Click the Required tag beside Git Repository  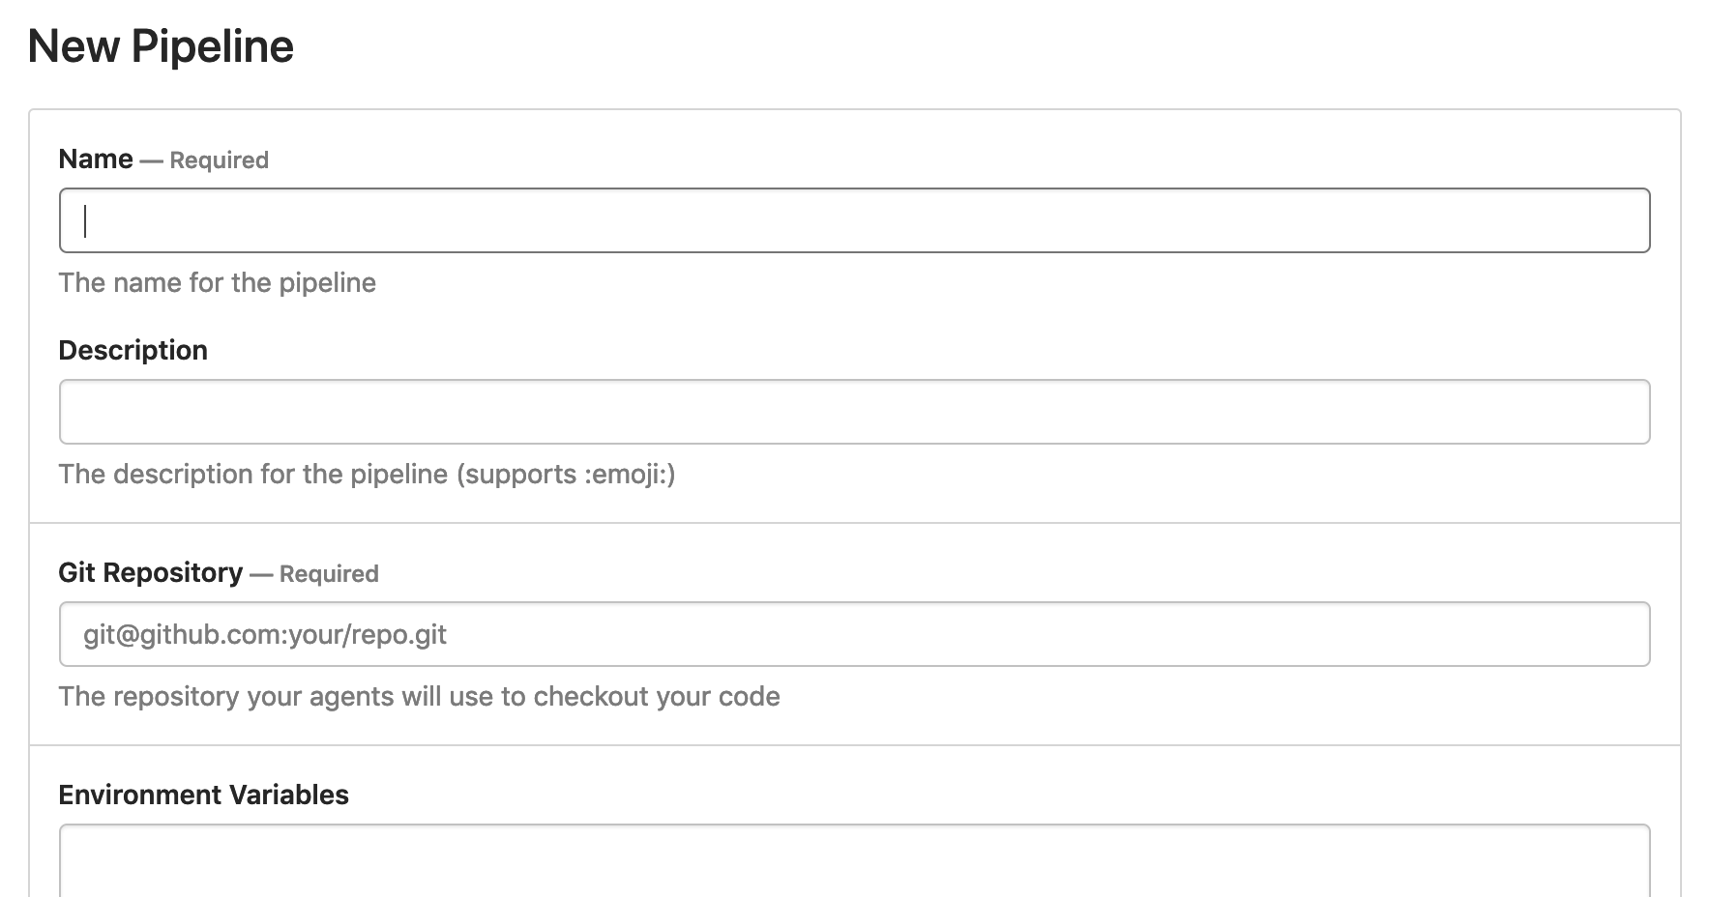click(329, 574)
